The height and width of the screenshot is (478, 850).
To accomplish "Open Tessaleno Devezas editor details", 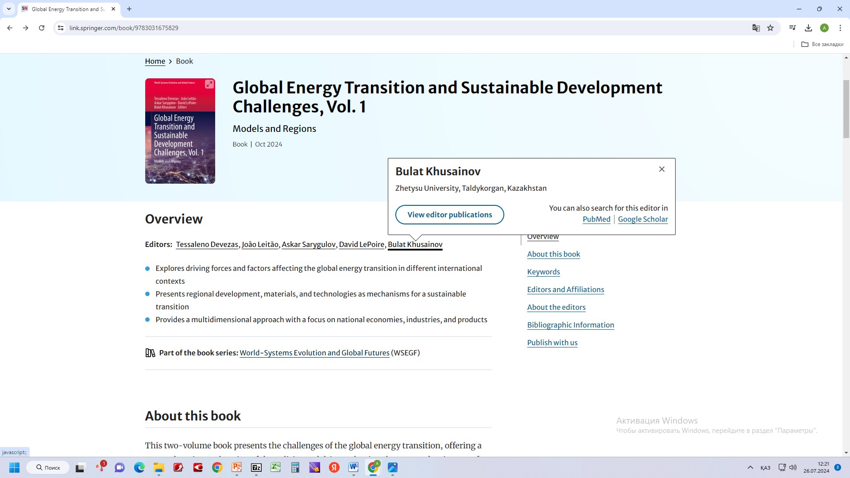I will click(207, 244).
